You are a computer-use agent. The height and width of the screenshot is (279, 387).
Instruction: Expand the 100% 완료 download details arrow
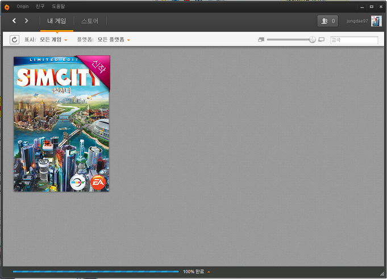tap(209, 272)
